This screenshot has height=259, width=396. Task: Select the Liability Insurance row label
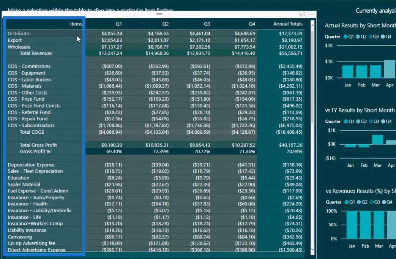[x=27, y=230]
